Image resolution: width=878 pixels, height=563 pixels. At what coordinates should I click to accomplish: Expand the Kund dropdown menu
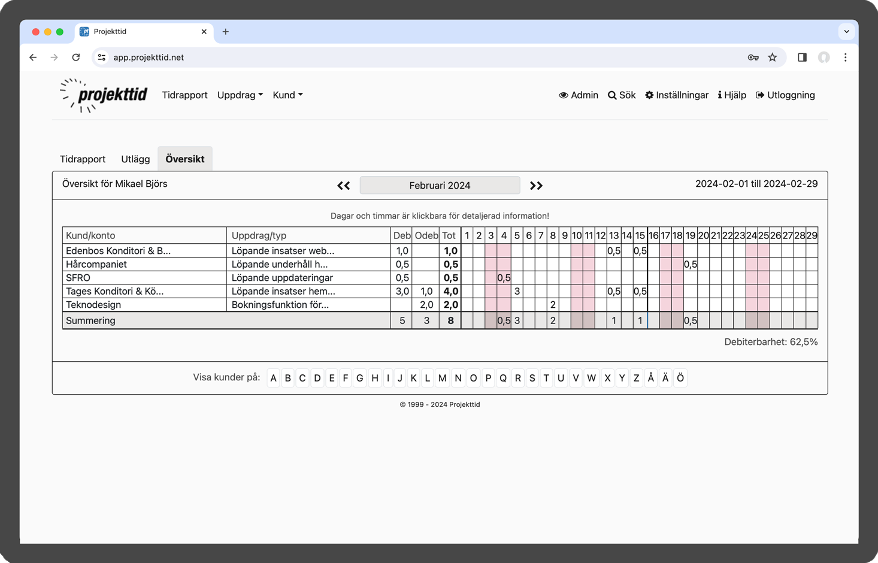click(287, 95)
